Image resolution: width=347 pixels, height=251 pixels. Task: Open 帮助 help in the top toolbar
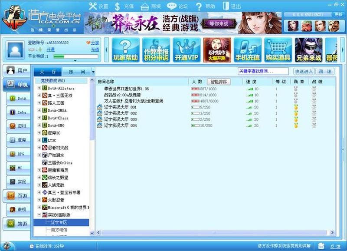pyautogui.click(x=205, y=6)
